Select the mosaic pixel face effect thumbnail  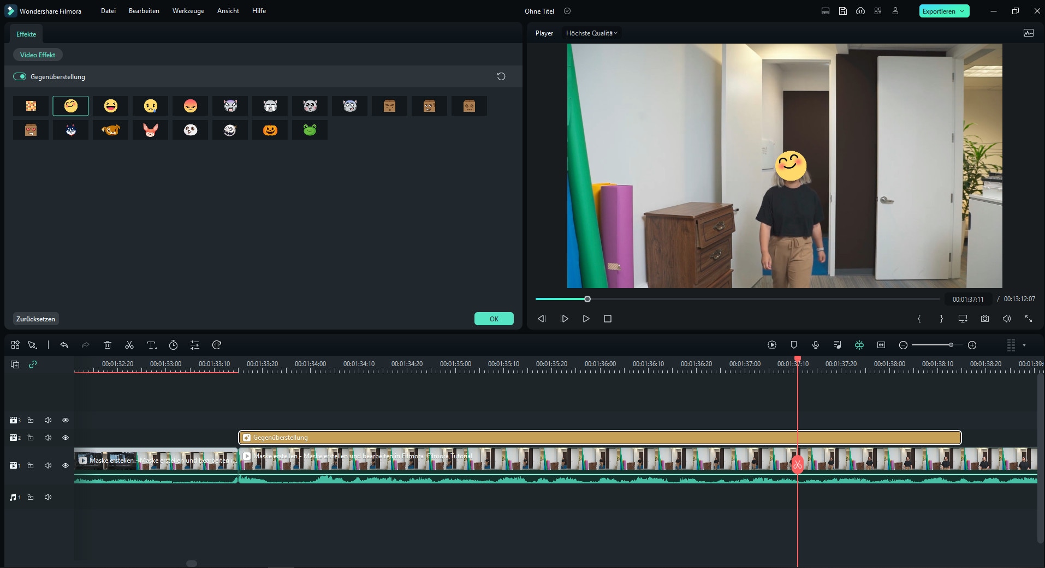[31, 106]
